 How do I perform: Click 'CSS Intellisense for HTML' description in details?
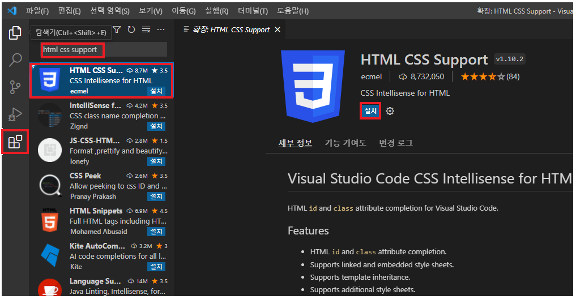click(x=405, y=93)
